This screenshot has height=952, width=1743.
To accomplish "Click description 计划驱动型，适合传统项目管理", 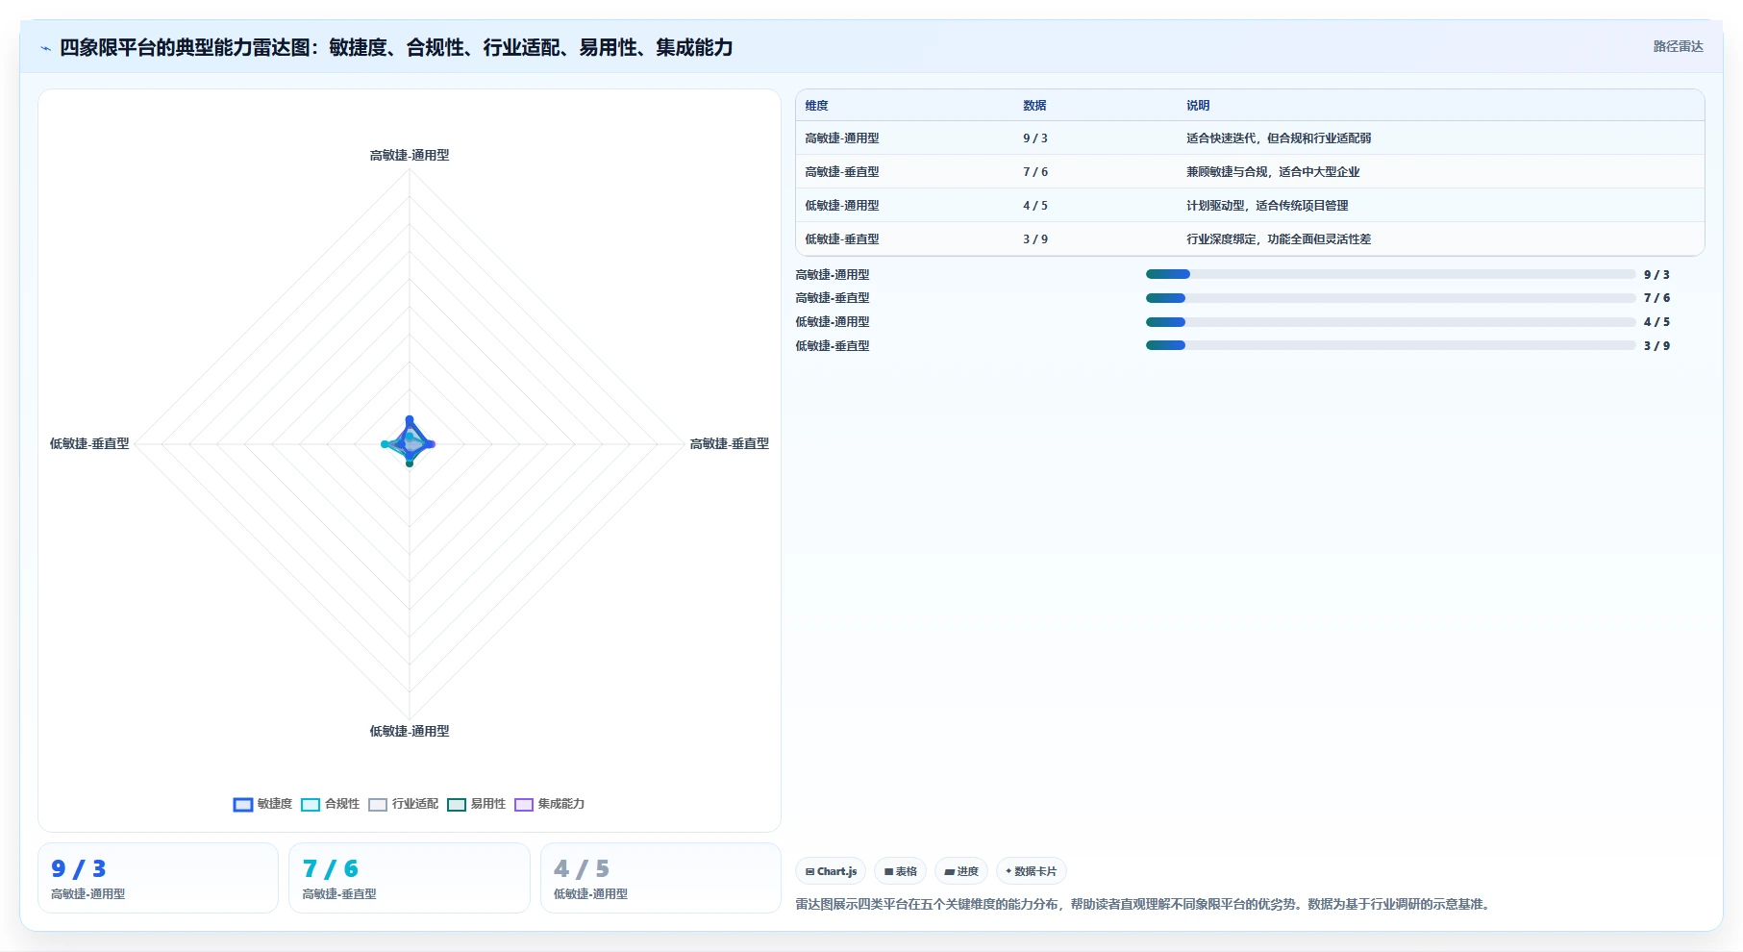I will 1267,206.
